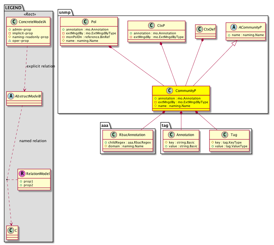Select the tag package tab label
The height and width of the screenshot is (245, 274).
coord(165,125)
